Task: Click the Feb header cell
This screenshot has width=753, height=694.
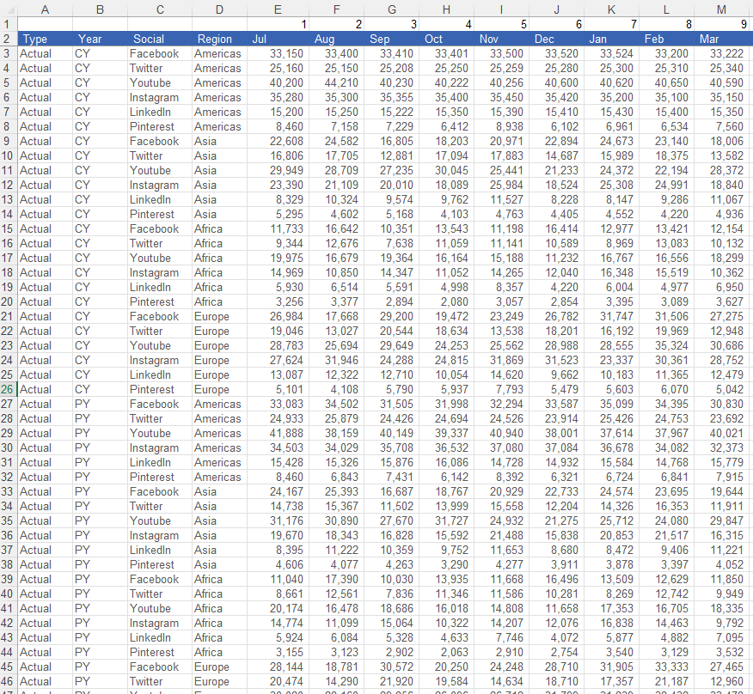Action: click(x=666, y=39)
